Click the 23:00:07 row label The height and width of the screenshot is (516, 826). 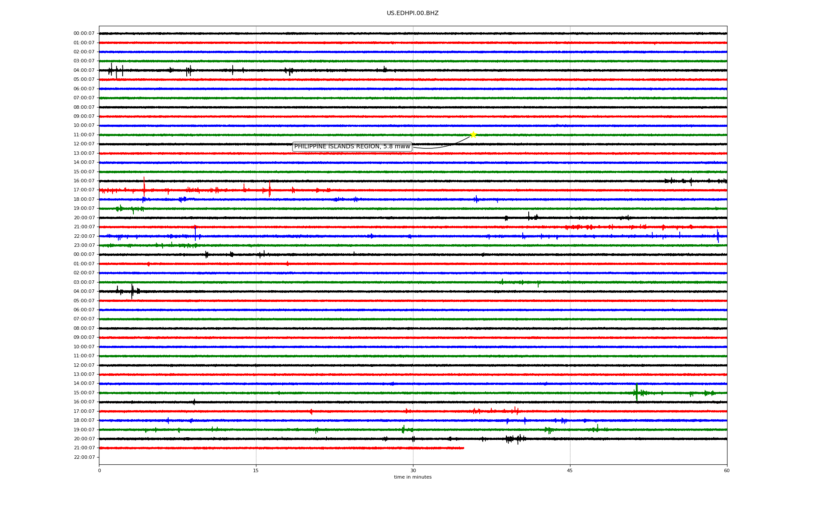pos(84,246)
